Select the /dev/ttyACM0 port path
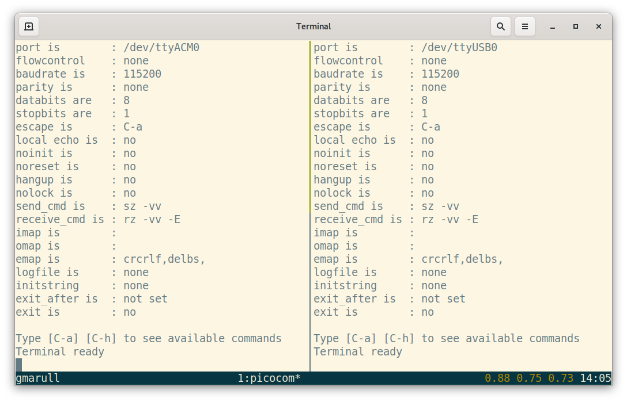Screen dimensions: 627x402 click(x=161, y=47)
